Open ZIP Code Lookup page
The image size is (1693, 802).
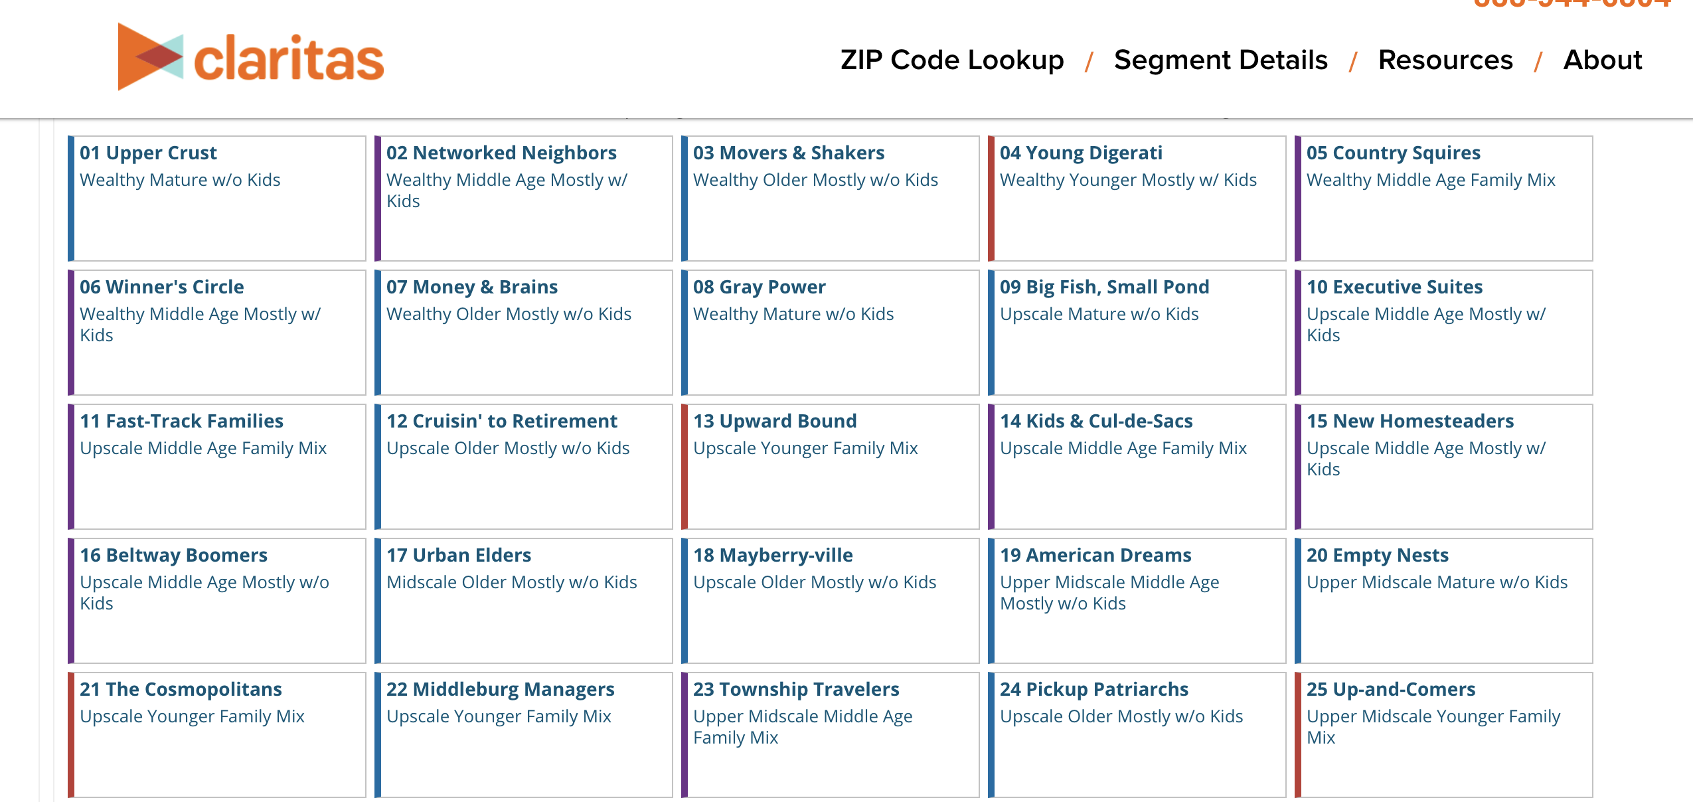click(x=952, y=60)
